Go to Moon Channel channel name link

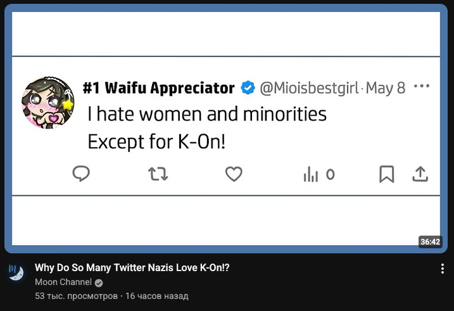[63, 282]
